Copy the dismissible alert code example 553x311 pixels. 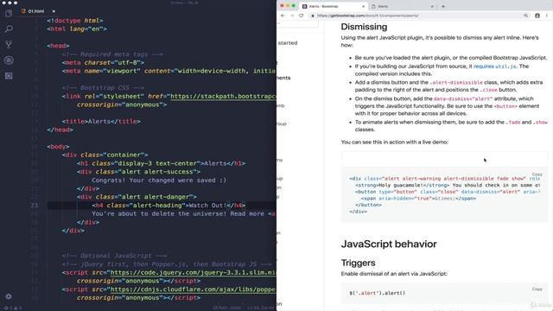coord(537,175)
